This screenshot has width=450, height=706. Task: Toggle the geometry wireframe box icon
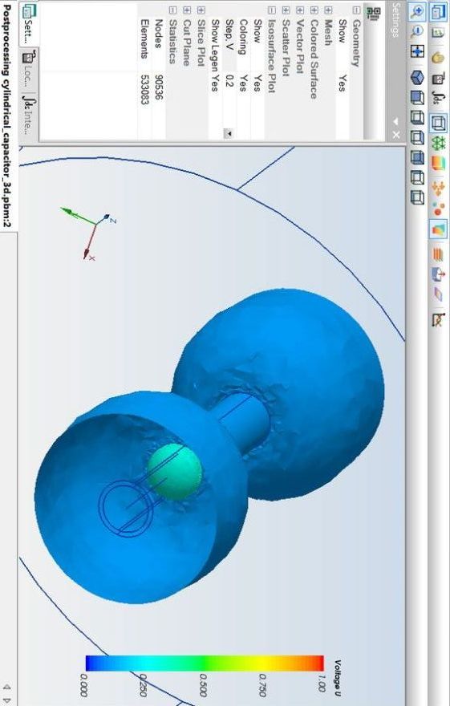coord(438,123)
